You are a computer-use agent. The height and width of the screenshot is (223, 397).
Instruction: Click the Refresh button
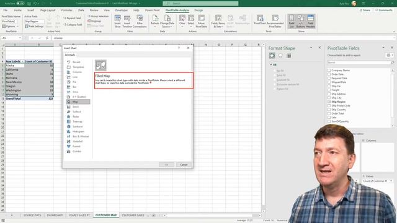[x=154, y=21]
